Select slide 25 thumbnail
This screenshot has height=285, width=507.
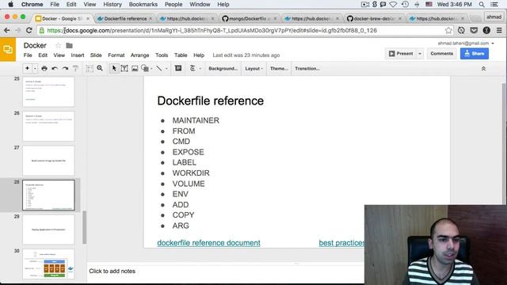tap(48, 92)
